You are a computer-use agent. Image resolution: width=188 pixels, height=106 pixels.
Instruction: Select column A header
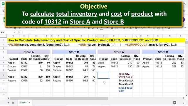coord(13,36)
